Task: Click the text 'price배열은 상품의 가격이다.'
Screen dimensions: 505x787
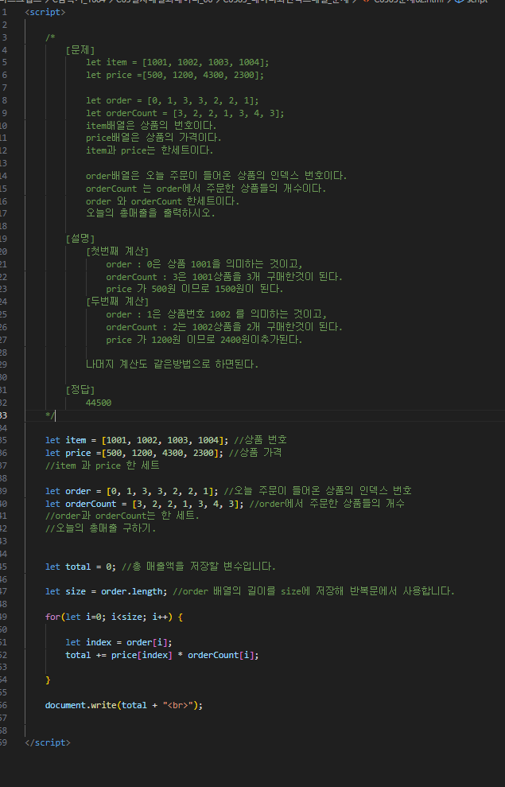Action: coord(153,138)
